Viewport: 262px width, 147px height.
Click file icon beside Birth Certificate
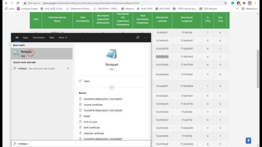pyautogui.click(x=80, y=127)
